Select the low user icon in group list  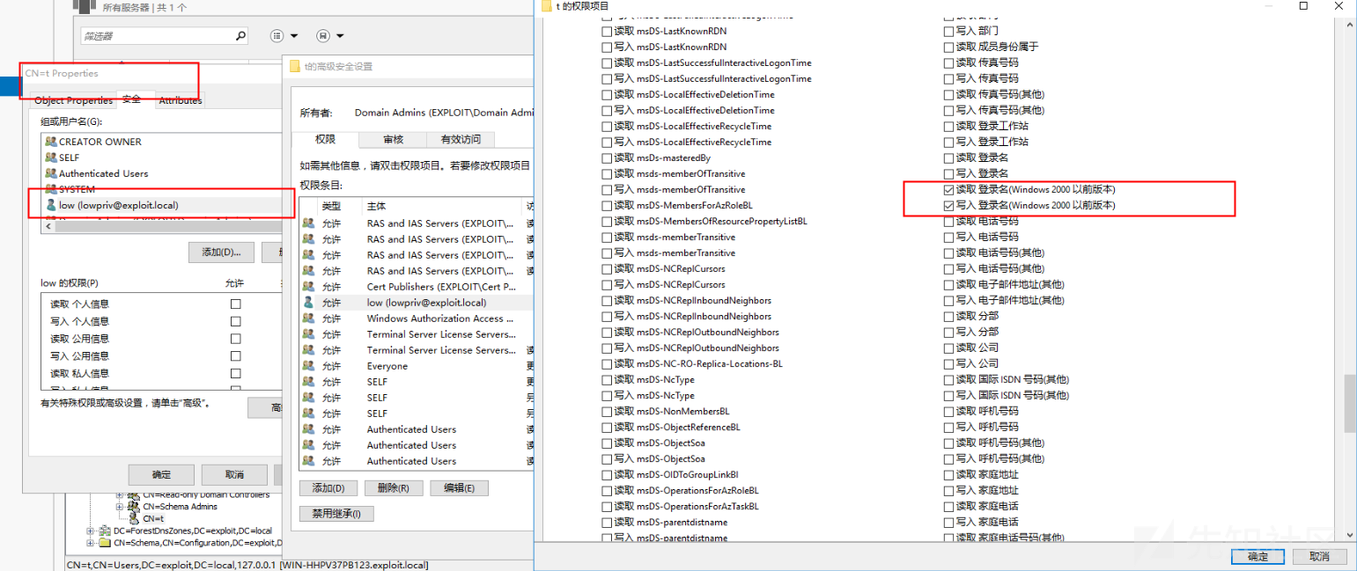[51, 205]
